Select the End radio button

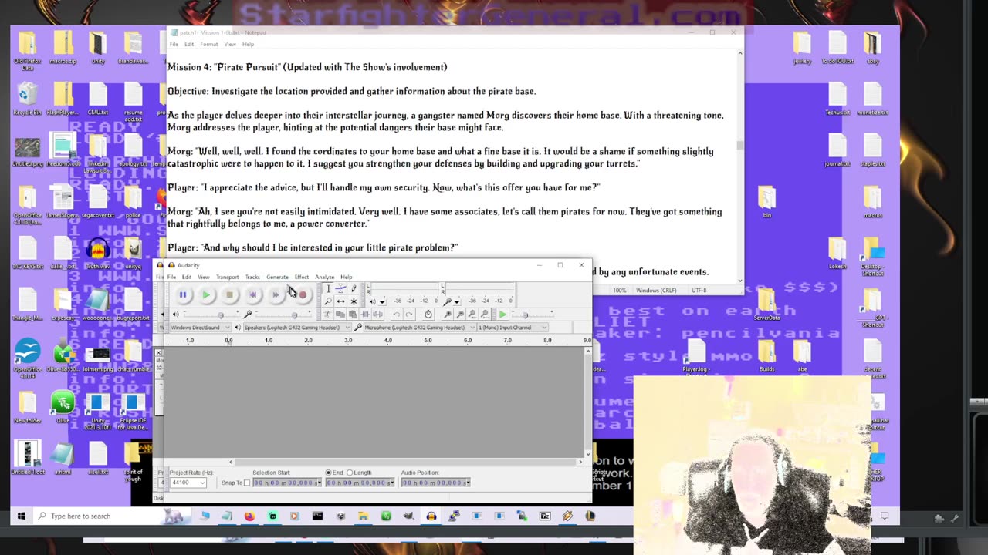(x=328, y=473)
